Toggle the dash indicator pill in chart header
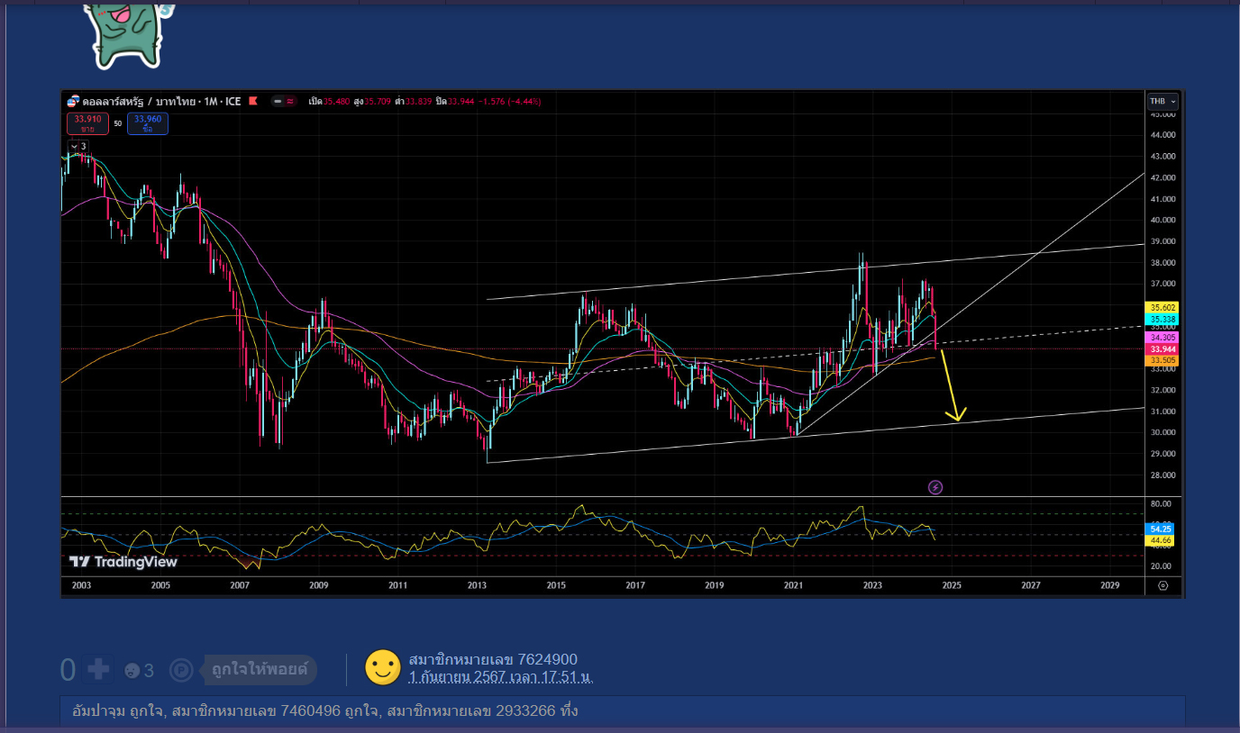The image size is (1240, 733). 278,101
